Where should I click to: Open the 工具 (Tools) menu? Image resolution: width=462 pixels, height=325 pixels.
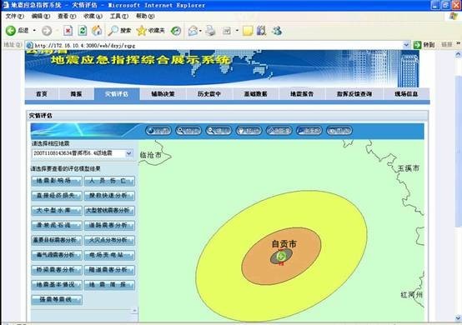click(x=118, y=16)
